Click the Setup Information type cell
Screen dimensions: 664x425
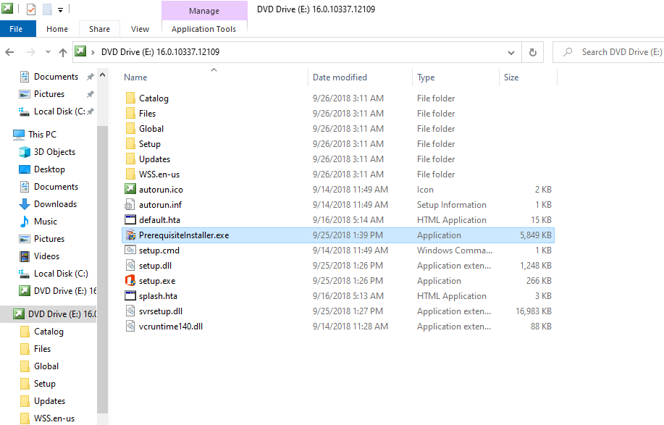click(451, 205)
